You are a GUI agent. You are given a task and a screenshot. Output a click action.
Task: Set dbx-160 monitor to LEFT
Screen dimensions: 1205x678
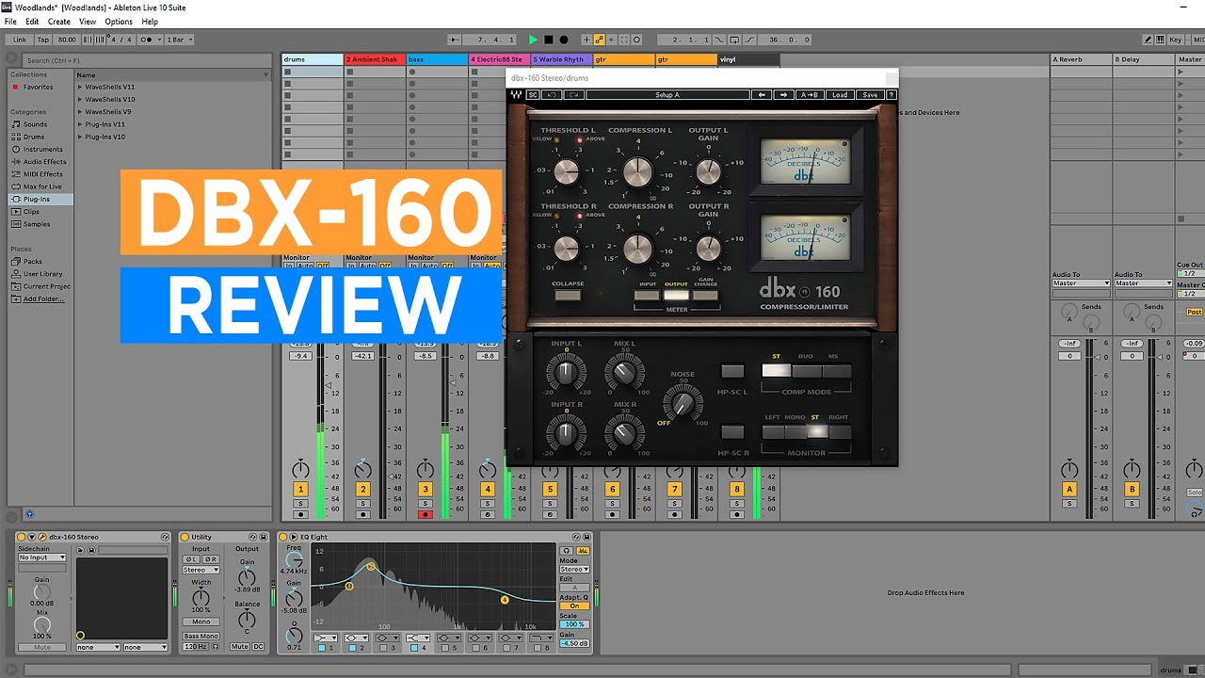773,432
